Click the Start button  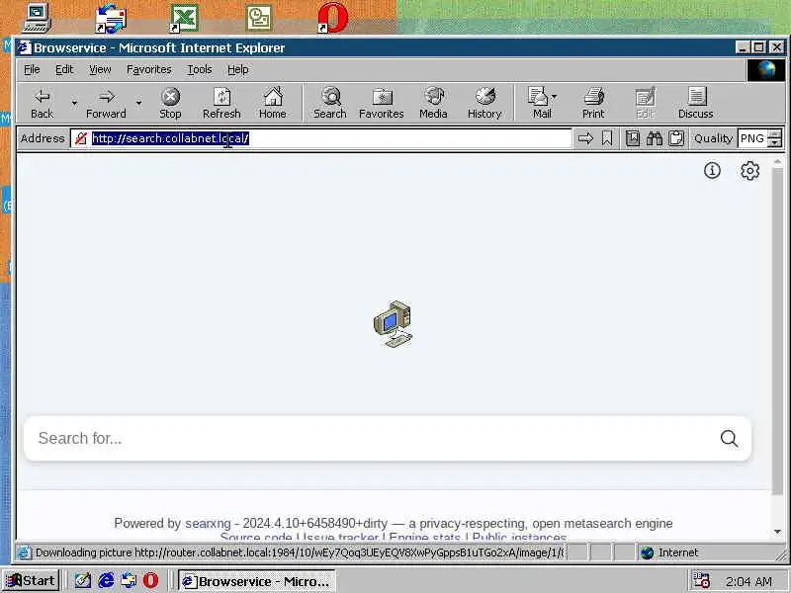click(x=31, y=581)
